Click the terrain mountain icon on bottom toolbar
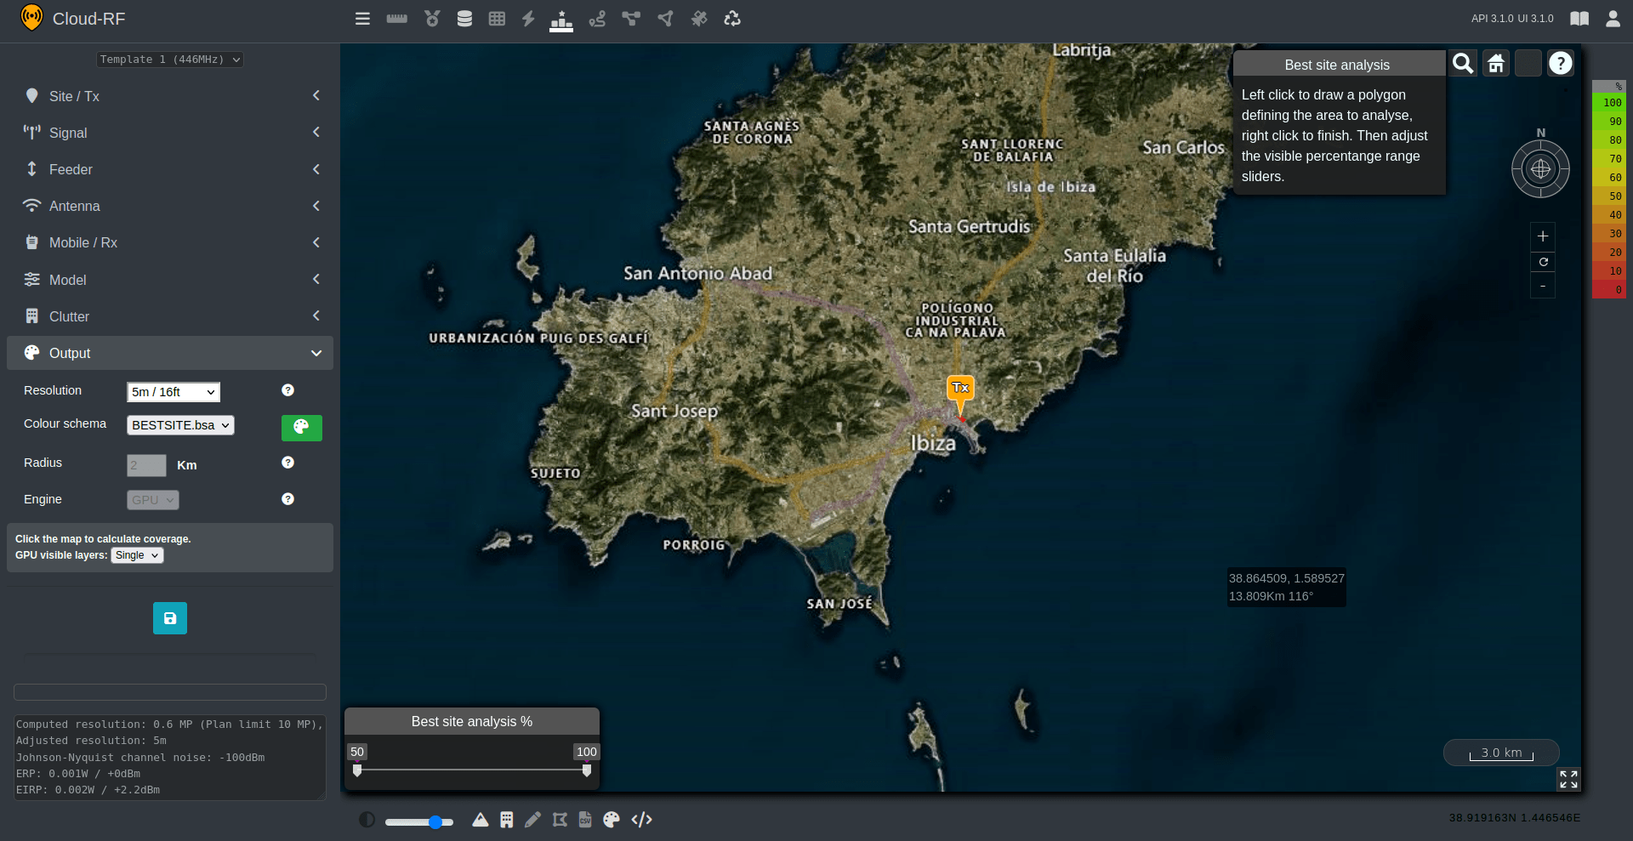This screenshot has width=1633, height=841. coord(480,820)
